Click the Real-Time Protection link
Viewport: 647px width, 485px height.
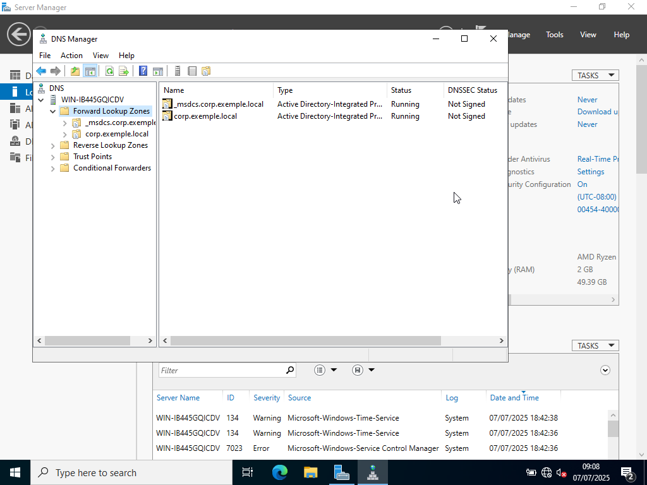[598, 159]
